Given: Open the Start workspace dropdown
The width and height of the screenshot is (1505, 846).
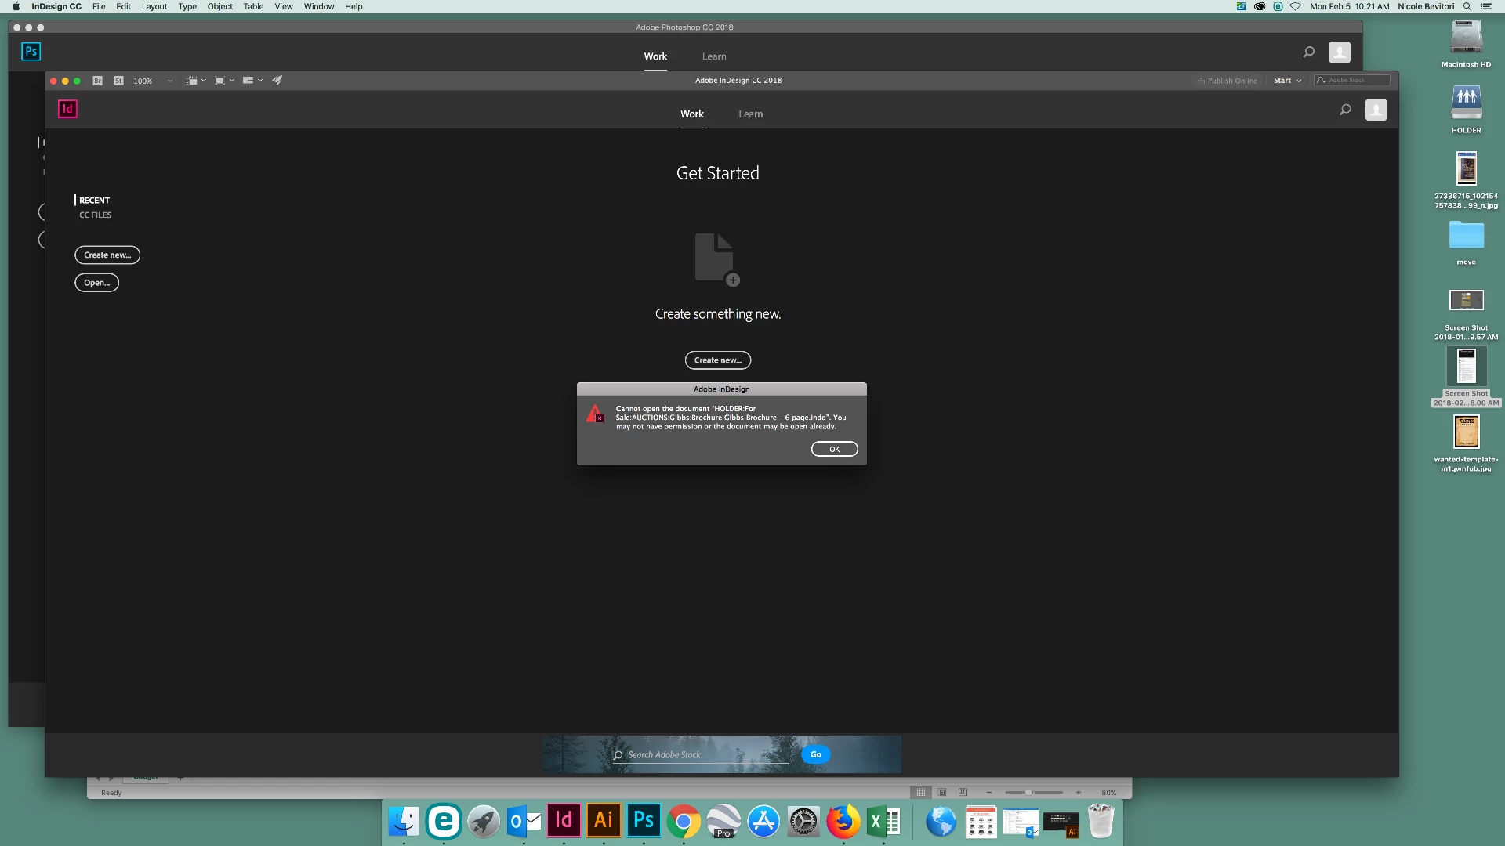Looking at the screenshot, I should coord(1287,81).
